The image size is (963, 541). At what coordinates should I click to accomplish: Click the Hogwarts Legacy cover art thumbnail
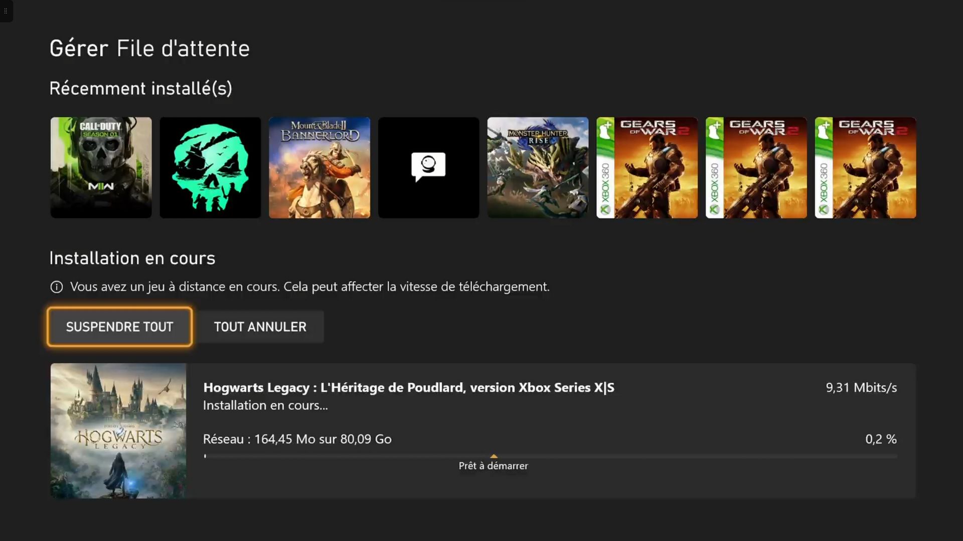(118, 431)
